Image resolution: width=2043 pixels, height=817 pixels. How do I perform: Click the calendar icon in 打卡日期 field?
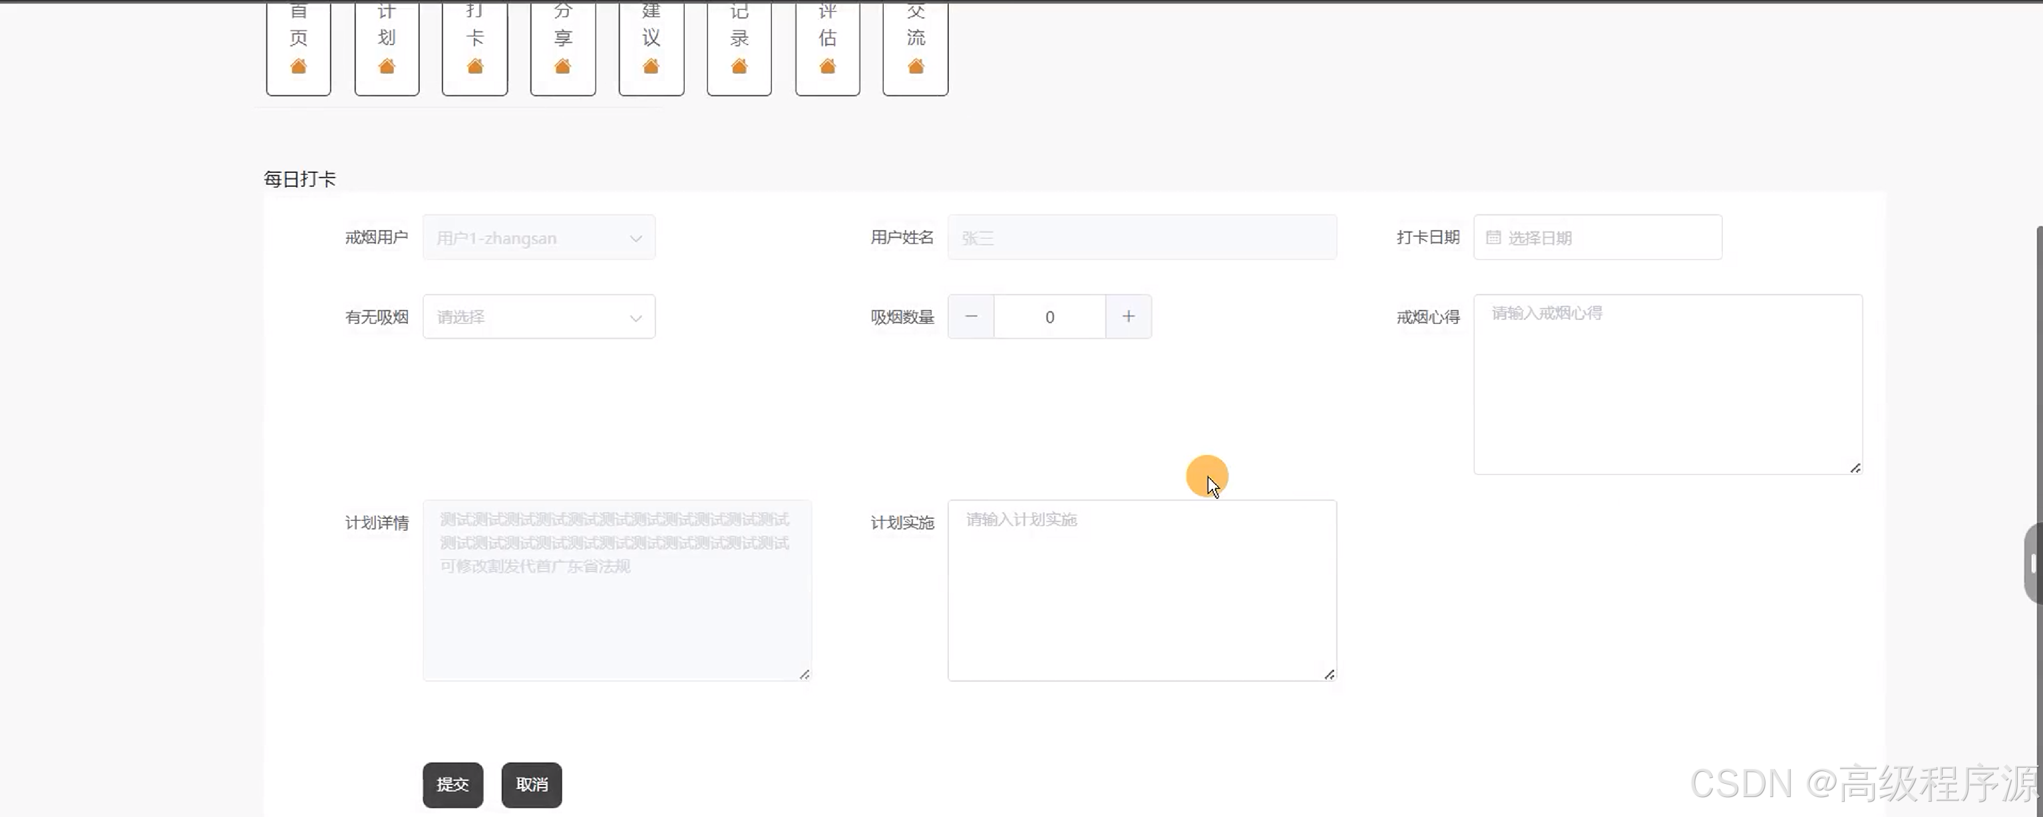(x=1493, y=237)
